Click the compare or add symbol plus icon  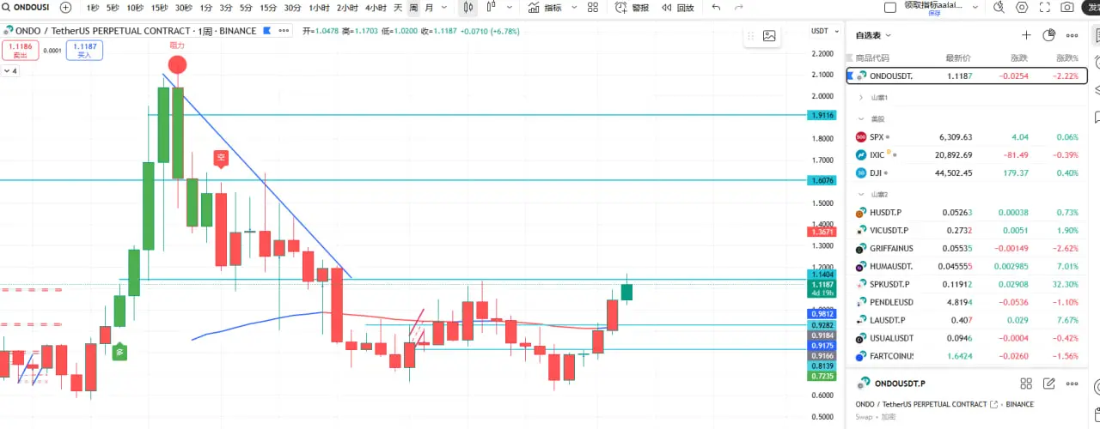click(65, 7)
